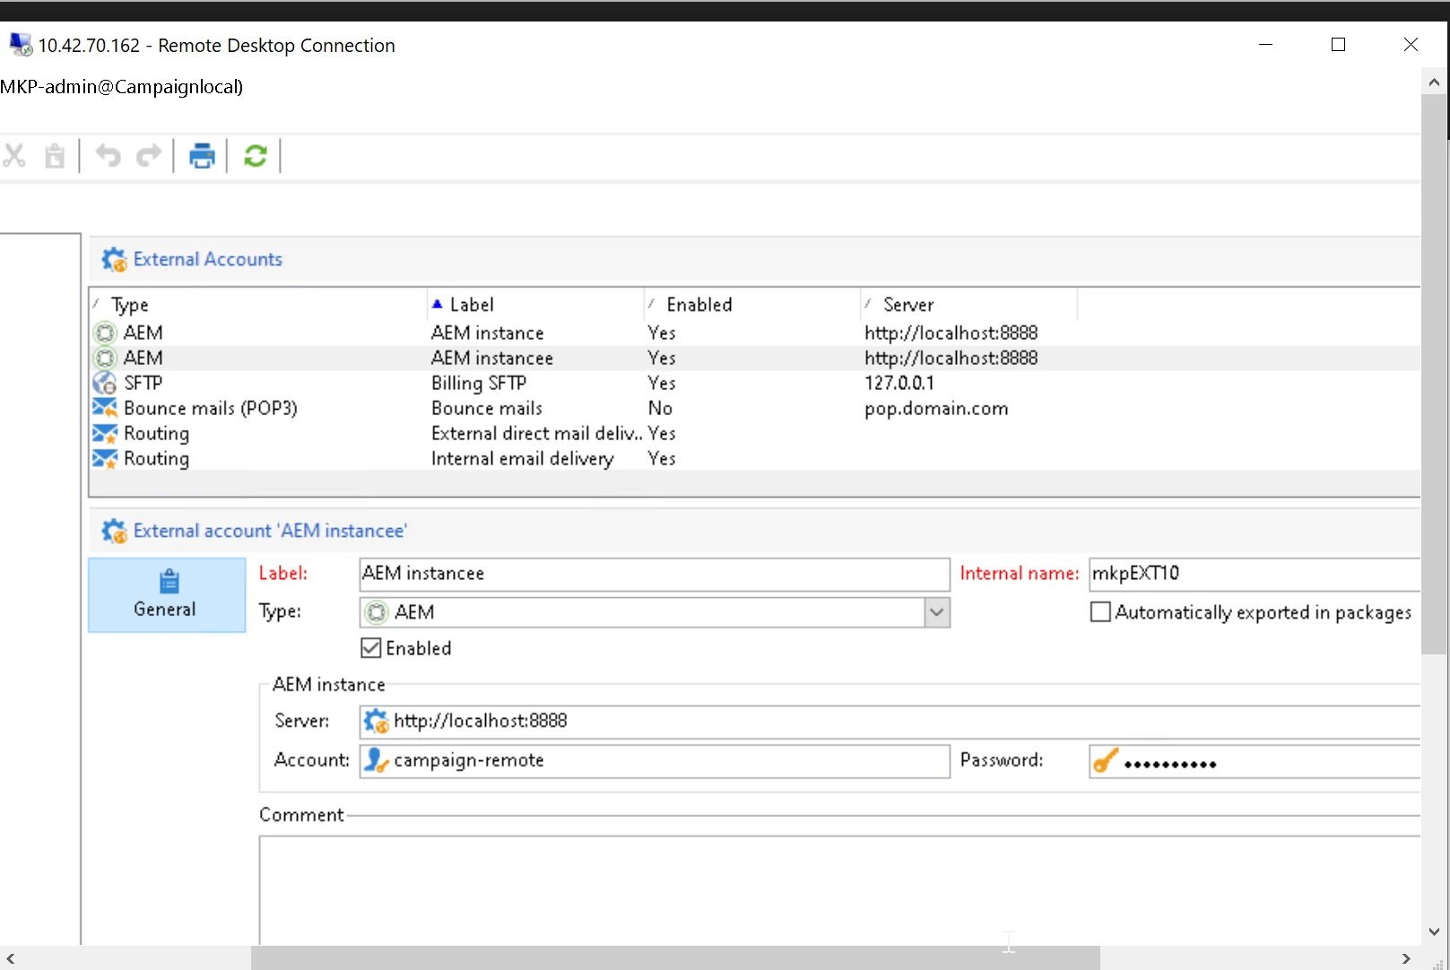The height and width of the screenshot is (970, 1450).
Task: Click the Account input field
Action: (655, 760)
